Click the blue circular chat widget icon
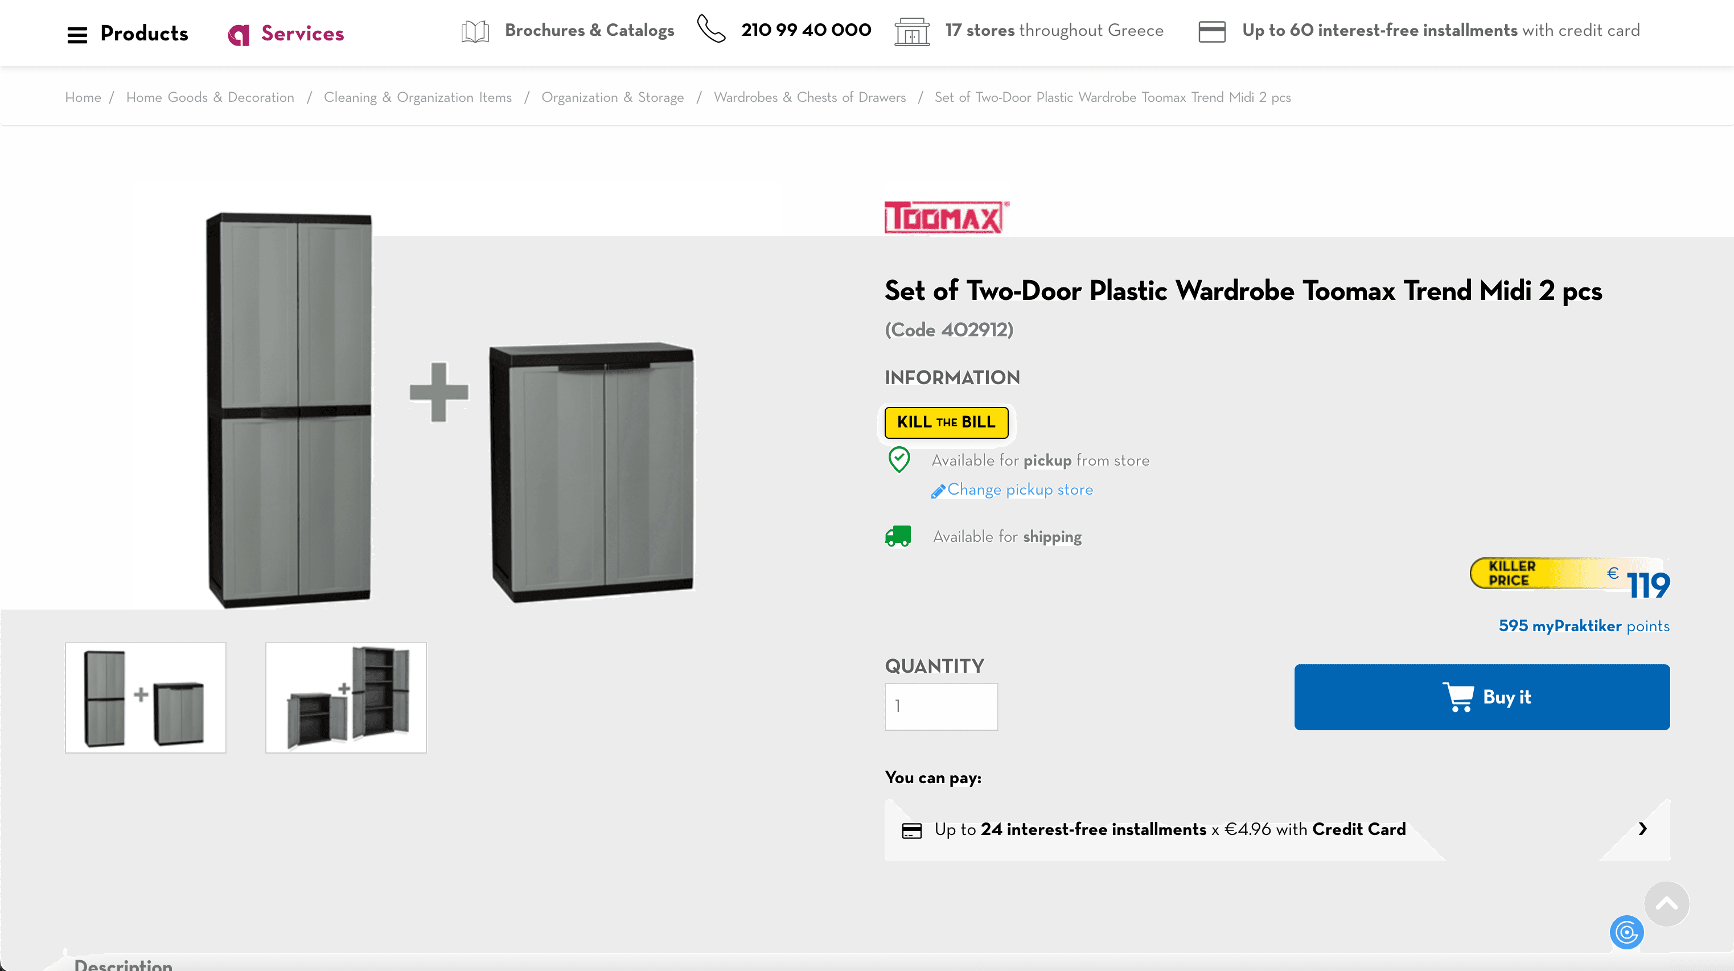The width and height of the screenshot is (1734, 971). [x=1626, y=933]
